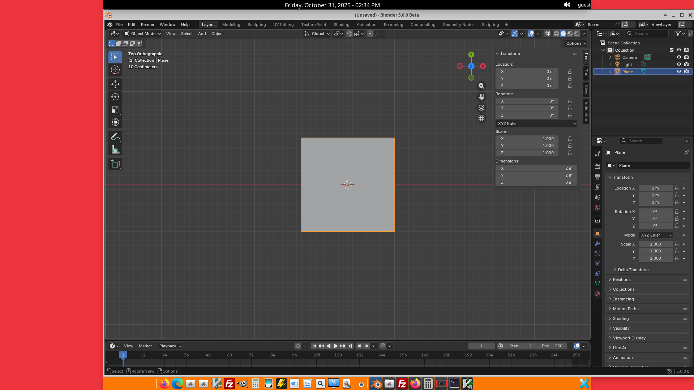Select the Move tool in toolbar
Viewport: 694px width, 390px height.
[x=115, y=84]
